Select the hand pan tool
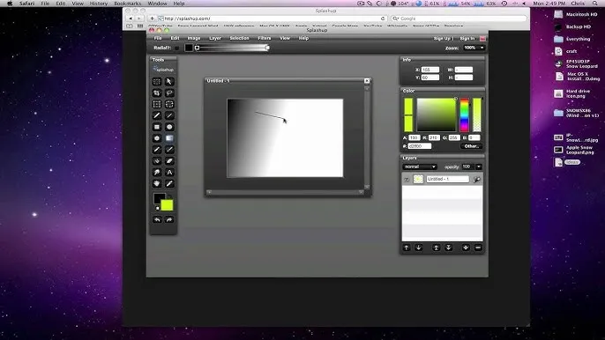Image resolution: width=605 pixels, height=340 pixels. 157,183
